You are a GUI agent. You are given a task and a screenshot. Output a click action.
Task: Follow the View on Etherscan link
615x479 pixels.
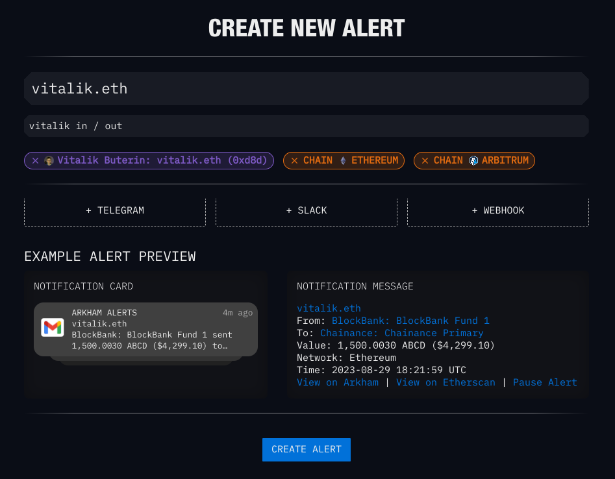click(446, 382)
